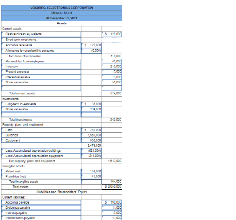Select the Total intangible assets label

click(24, 182)
